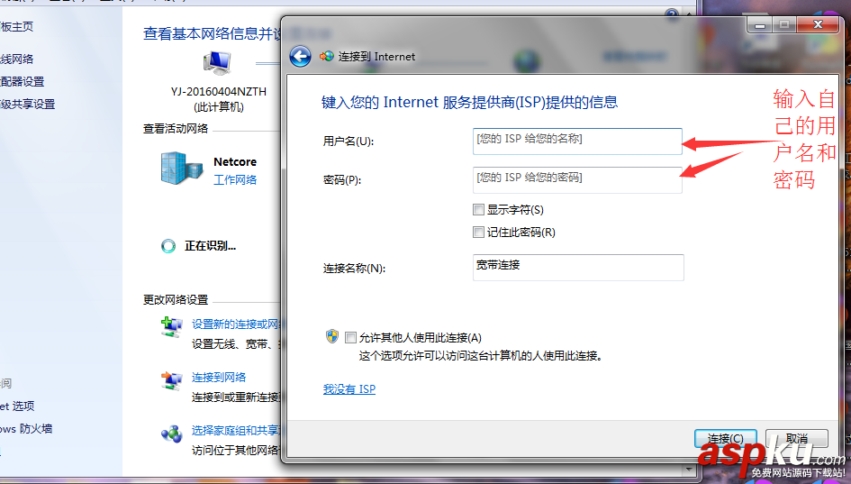
Task: Focus the 密码(P) input field
Action: point(577,179)
